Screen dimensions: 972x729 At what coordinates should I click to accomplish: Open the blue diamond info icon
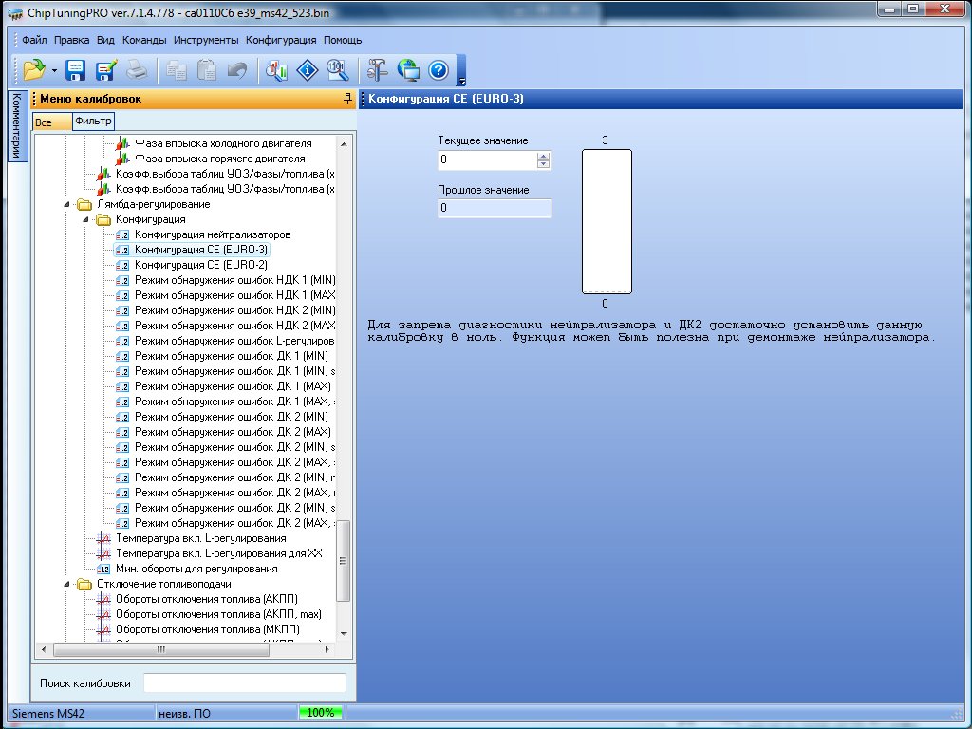tap(308, 69)
